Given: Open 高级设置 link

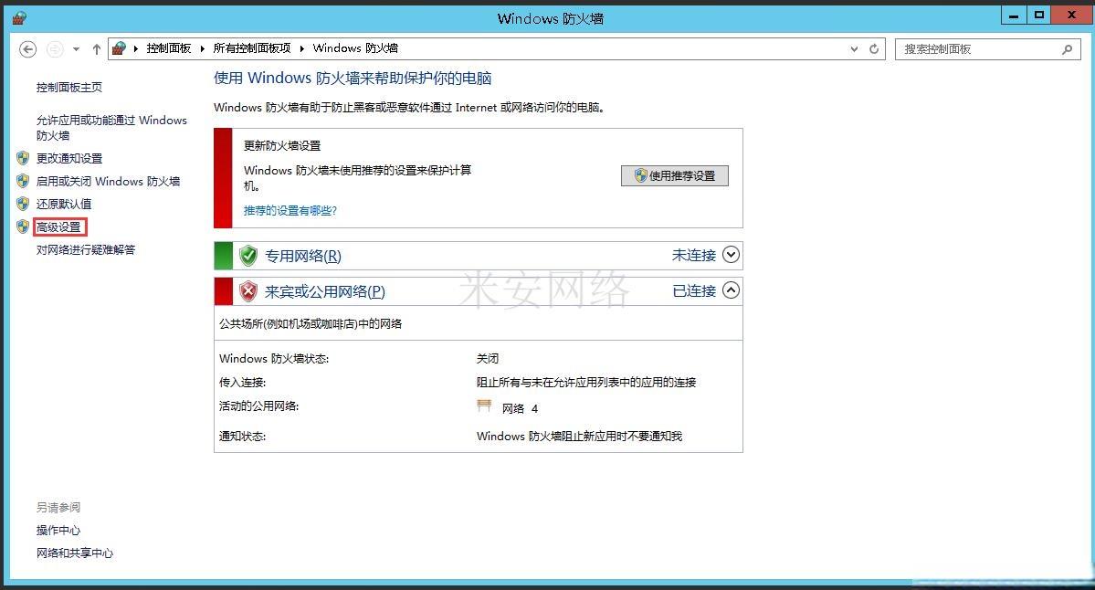Looking at the screenshot, I should [58, 227].
